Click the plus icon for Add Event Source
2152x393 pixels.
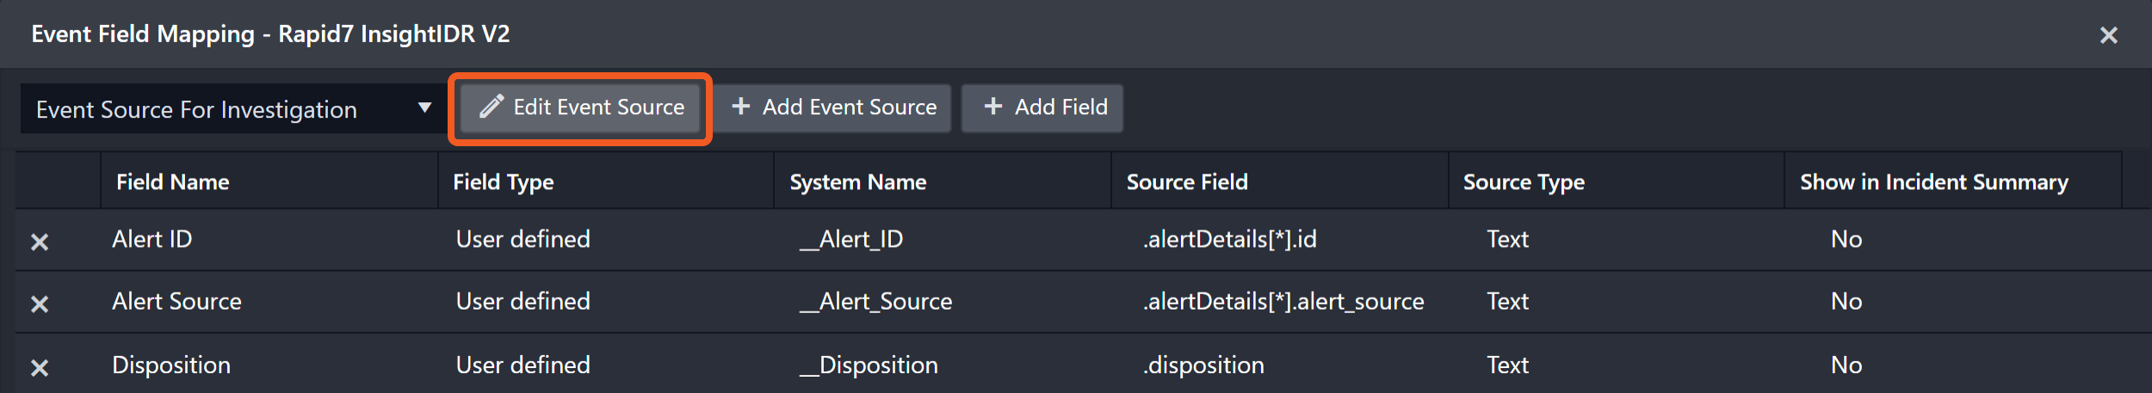pos(740,106)
